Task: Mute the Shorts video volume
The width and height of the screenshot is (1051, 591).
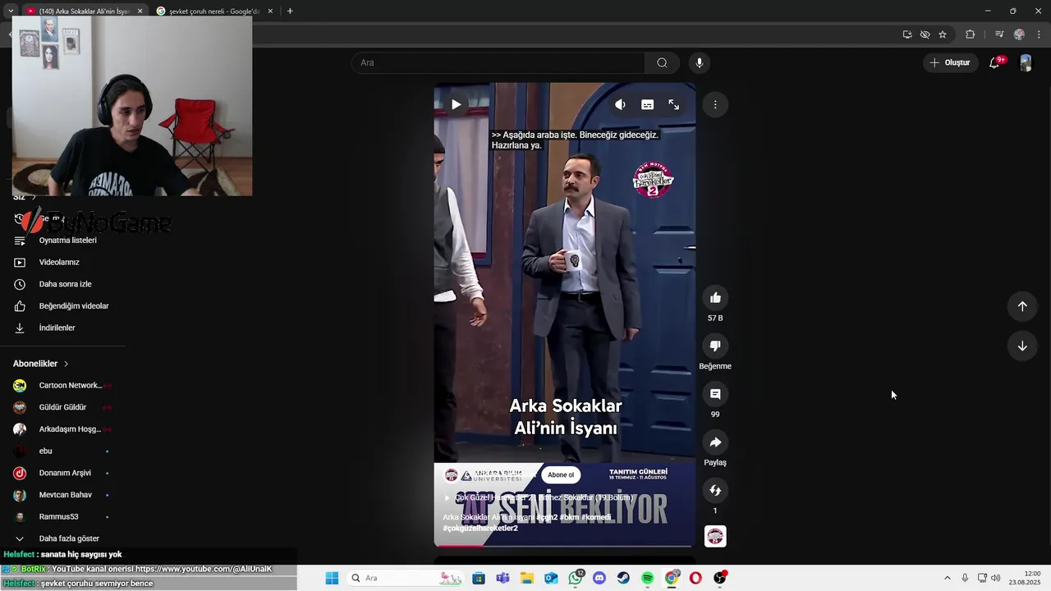Action: point(620,104)
